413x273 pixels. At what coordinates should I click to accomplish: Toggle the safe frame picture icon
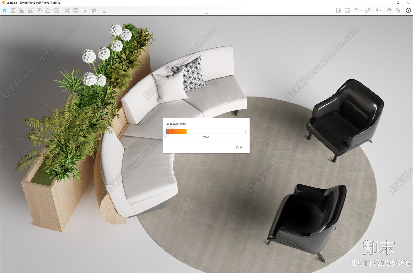click(347, 10)
